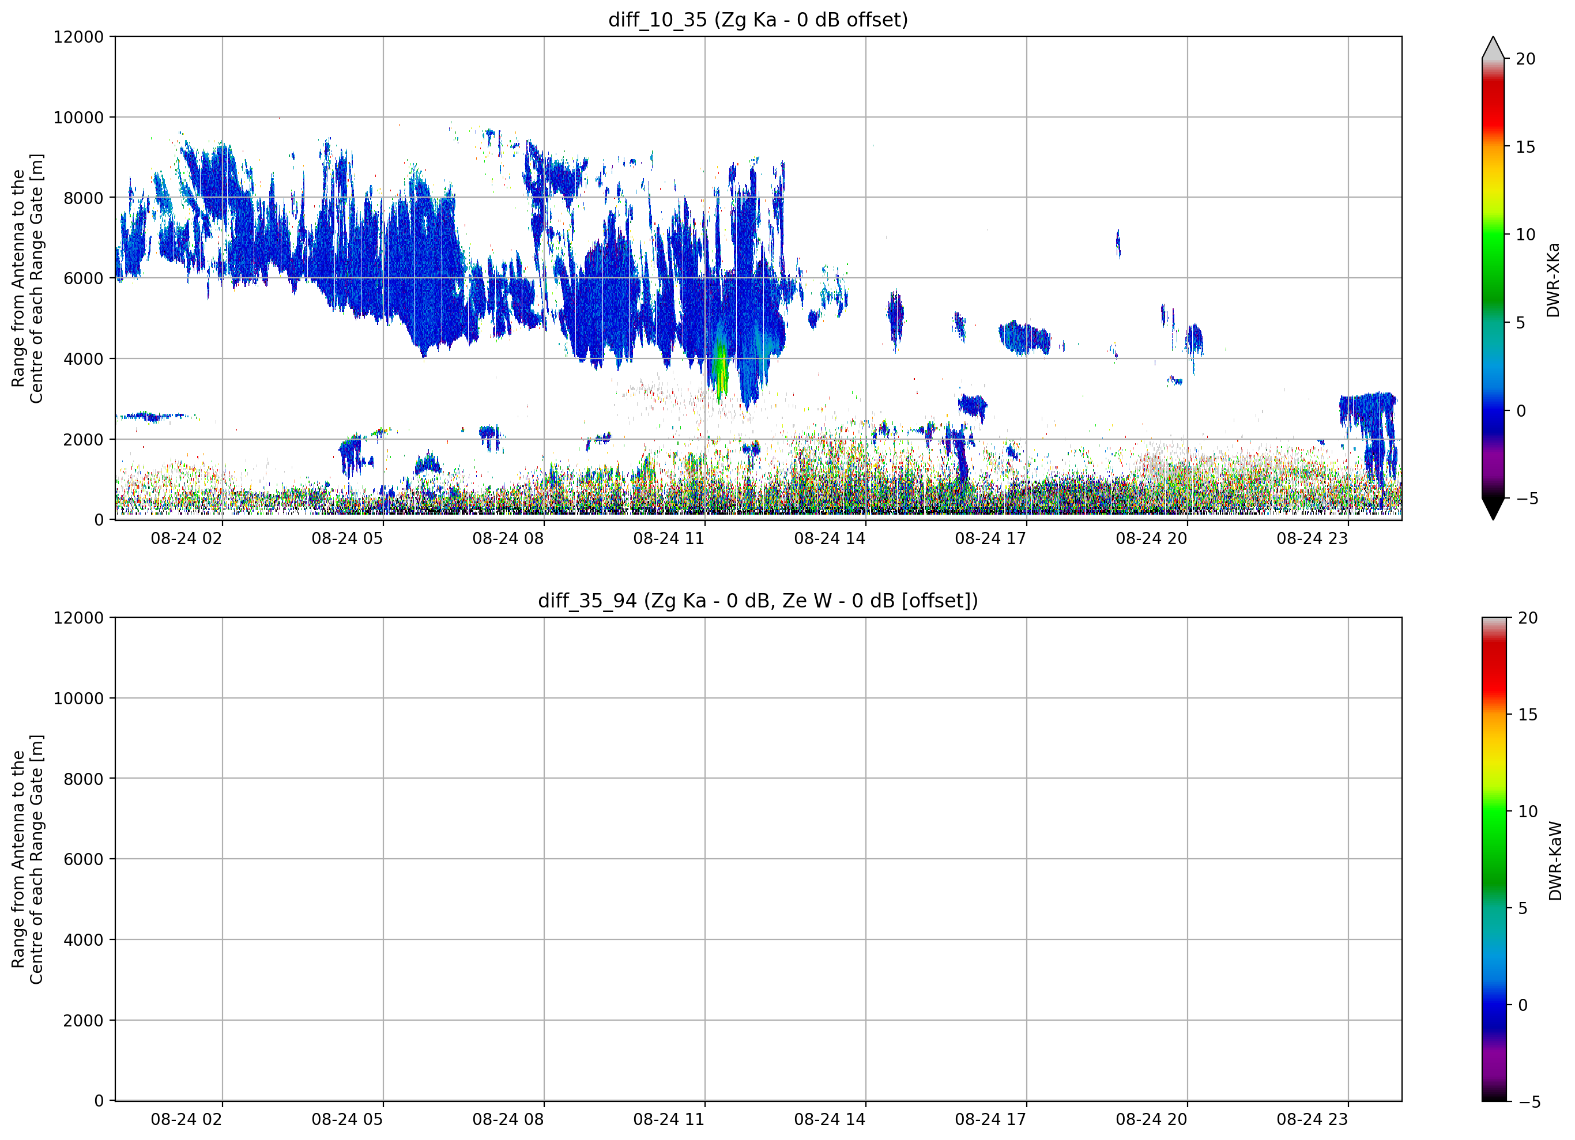The width and height of the screenshot is (1575, 1140).
Task: Click the upper extend arrow of the top colorbar
Action: (x=1493, y=47)
